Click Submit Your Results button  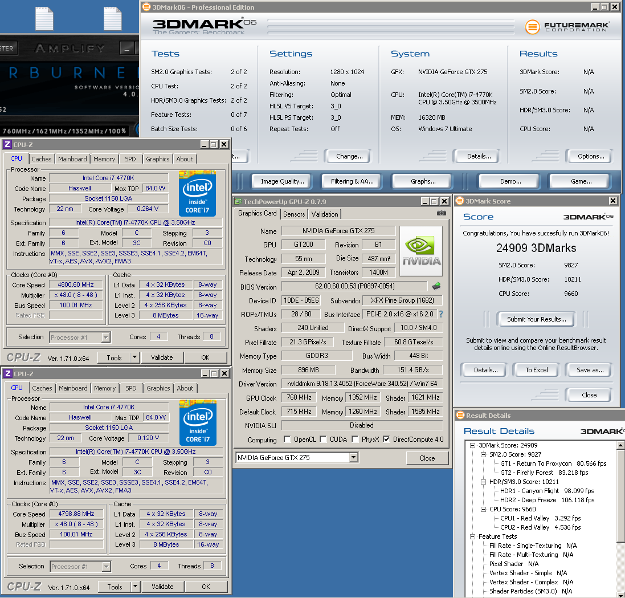[537, 319]
